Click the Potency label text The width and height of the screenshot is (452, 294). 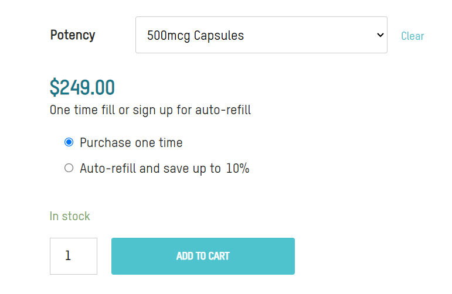(x=73, y=35)
